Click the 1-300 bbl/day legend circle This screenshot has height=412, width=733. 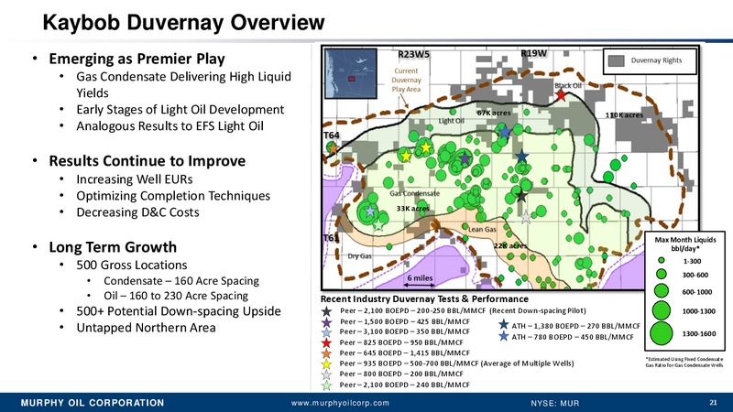(x=661, y=260)
